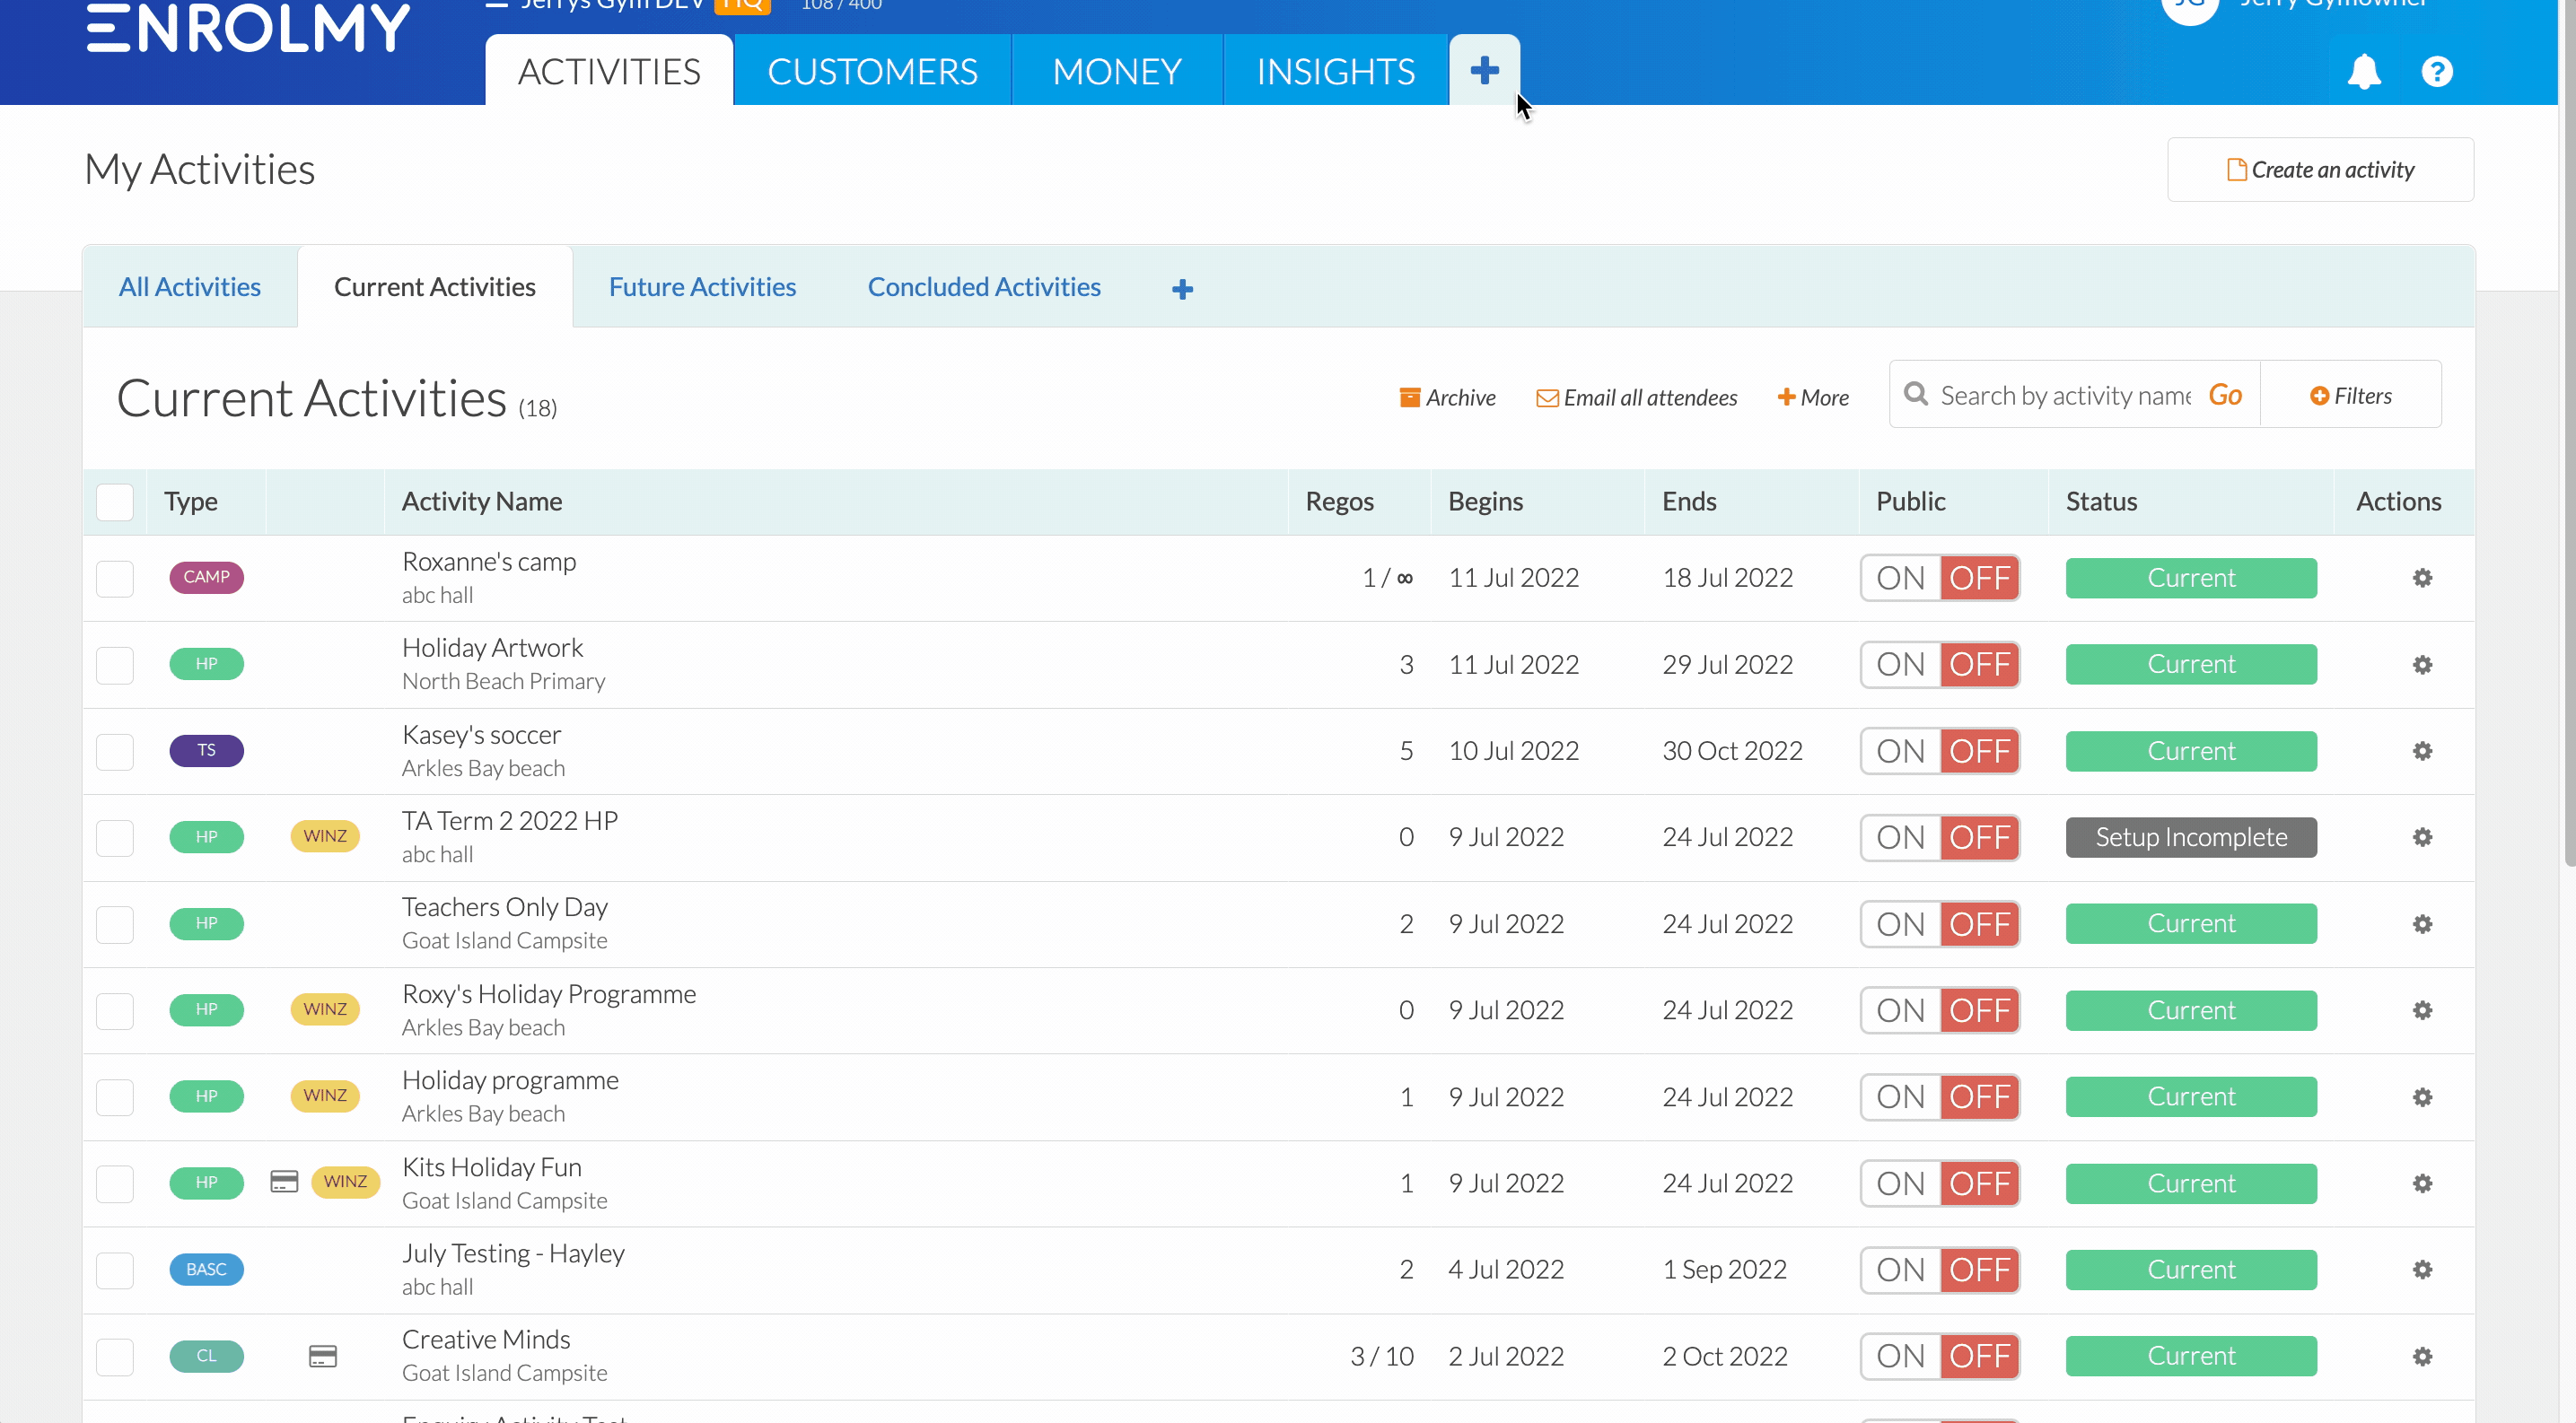Click the search magnifier icon
This screenshot has width=2576, height=1423.
[1915, 394]
